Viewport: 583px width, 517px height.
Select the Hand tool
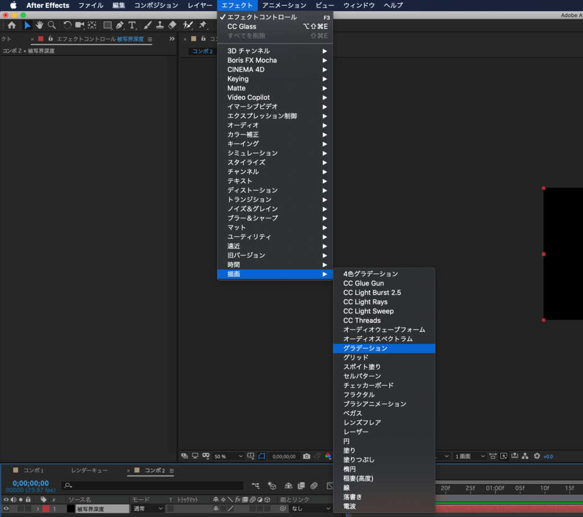pos(39,25)
